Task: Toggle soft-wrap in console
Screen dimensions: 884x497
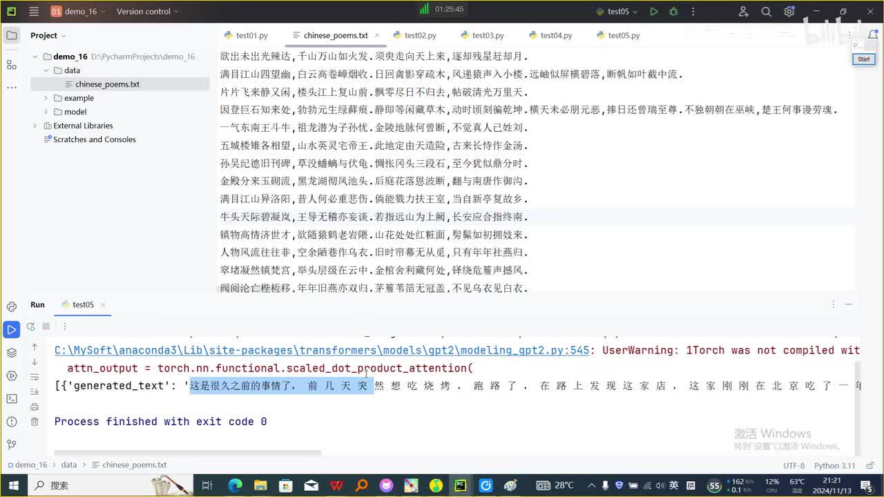Action: 35,376
